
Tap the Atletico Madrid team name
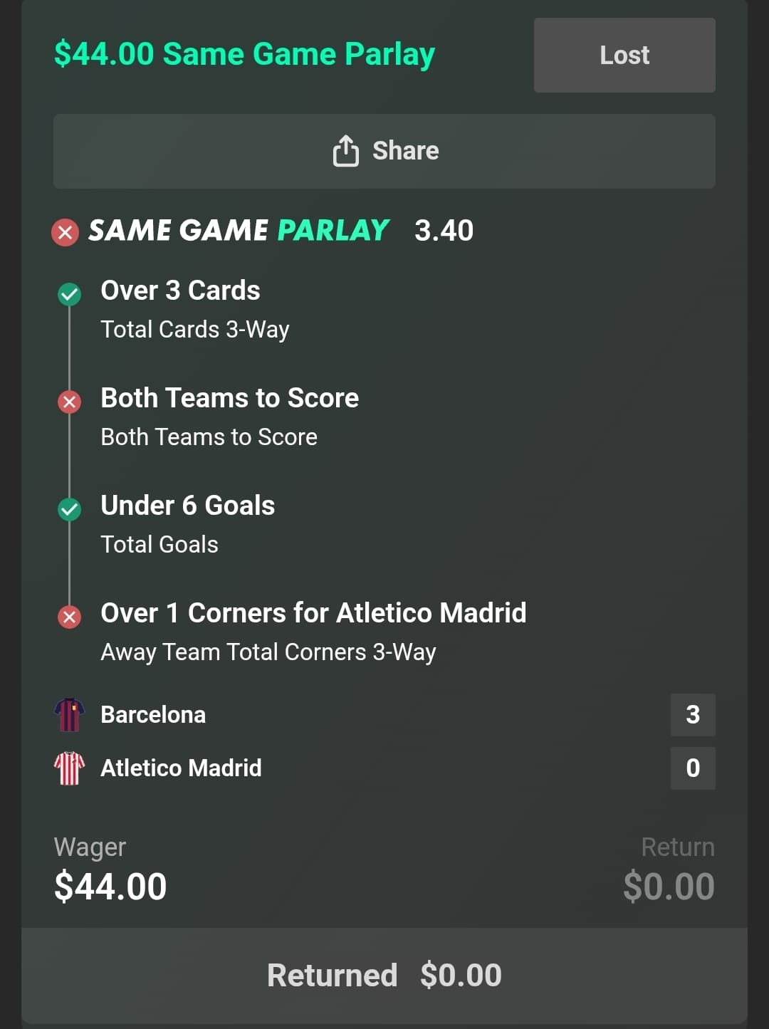click(181, 768)
